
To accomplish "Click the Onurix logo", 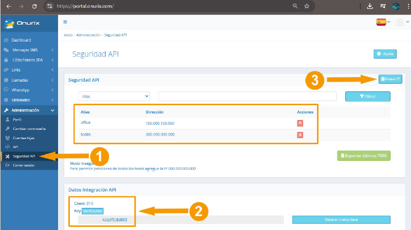I will coord(21,24).
